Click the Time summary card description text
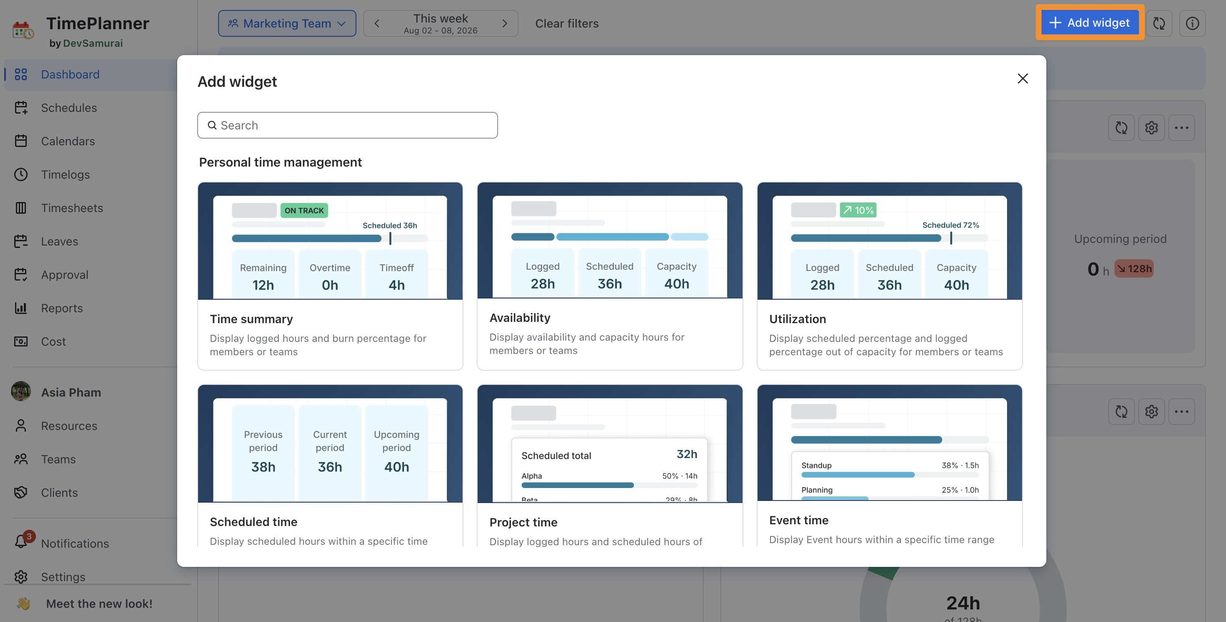1226x622 pixels. coord(318,345)
